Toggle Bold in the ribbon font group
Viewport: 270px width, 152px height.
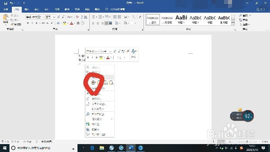pos(28,23)
